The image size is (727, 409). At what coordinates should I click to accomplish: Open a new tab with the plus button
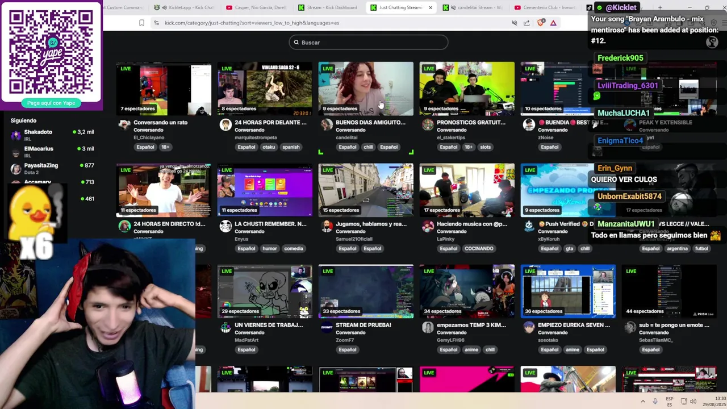pos(660,7)
